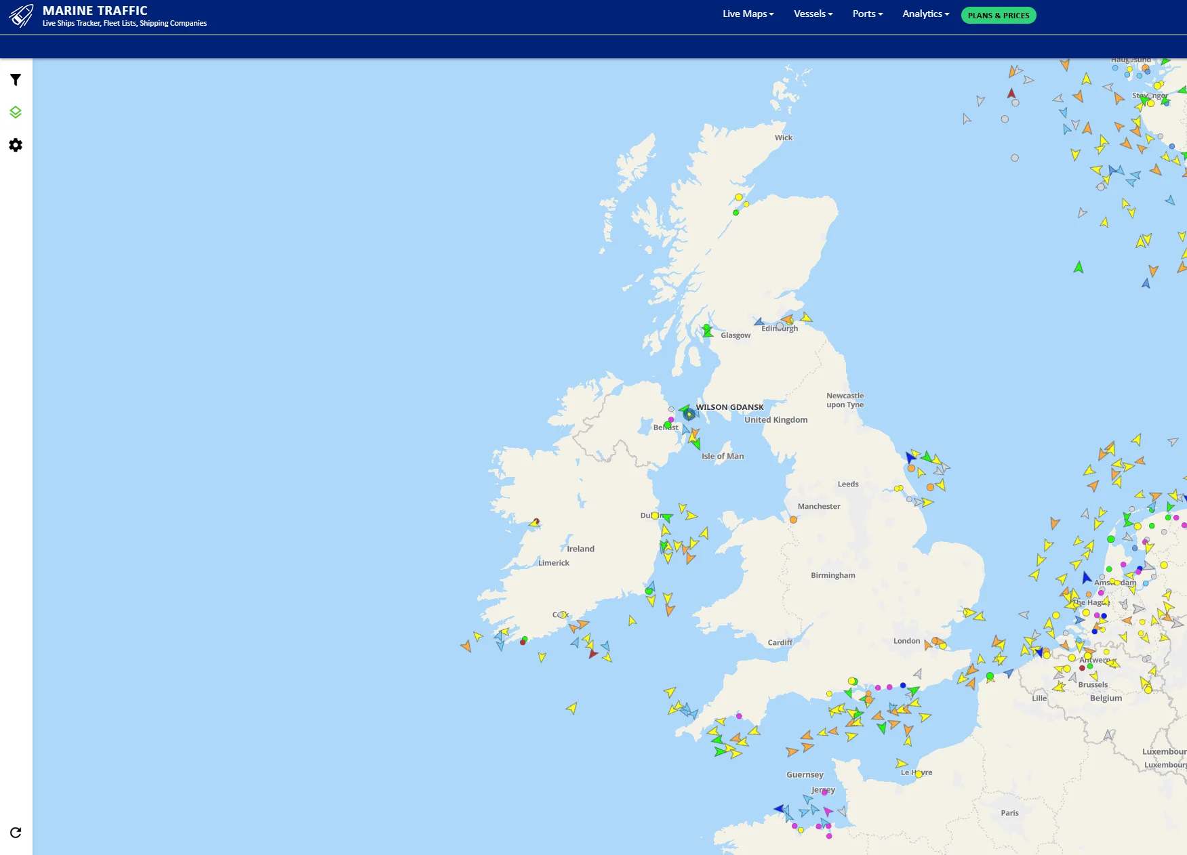The width and height of the screenshot is (1187, 855).
Task: Select magenta vessel arrow below Jersey label
Action: point(828,811)
